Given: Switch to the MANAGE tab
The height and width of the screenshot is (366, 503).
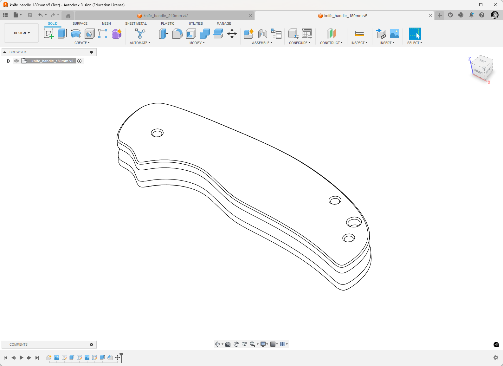Looking at the screenshot, I should click(x=224, y=23).
